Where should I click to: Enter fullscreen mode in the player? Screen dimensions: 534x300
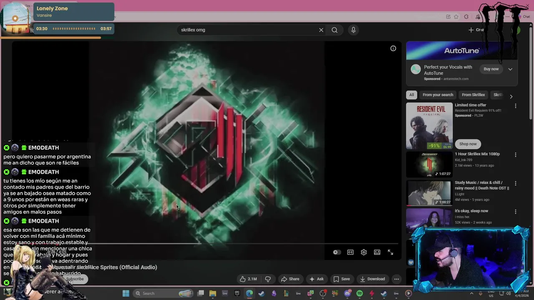pyautogui.click(x=390, y=252)
